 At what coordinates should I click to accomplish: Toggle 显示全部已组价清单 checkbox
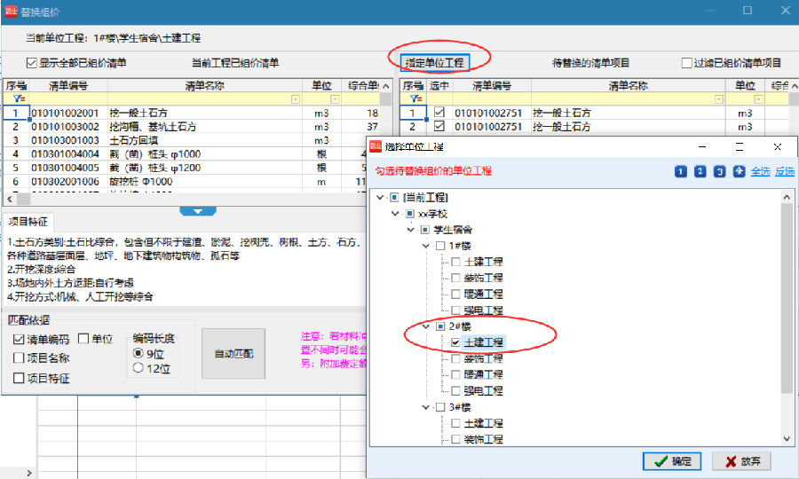click(x=32, y=63)
